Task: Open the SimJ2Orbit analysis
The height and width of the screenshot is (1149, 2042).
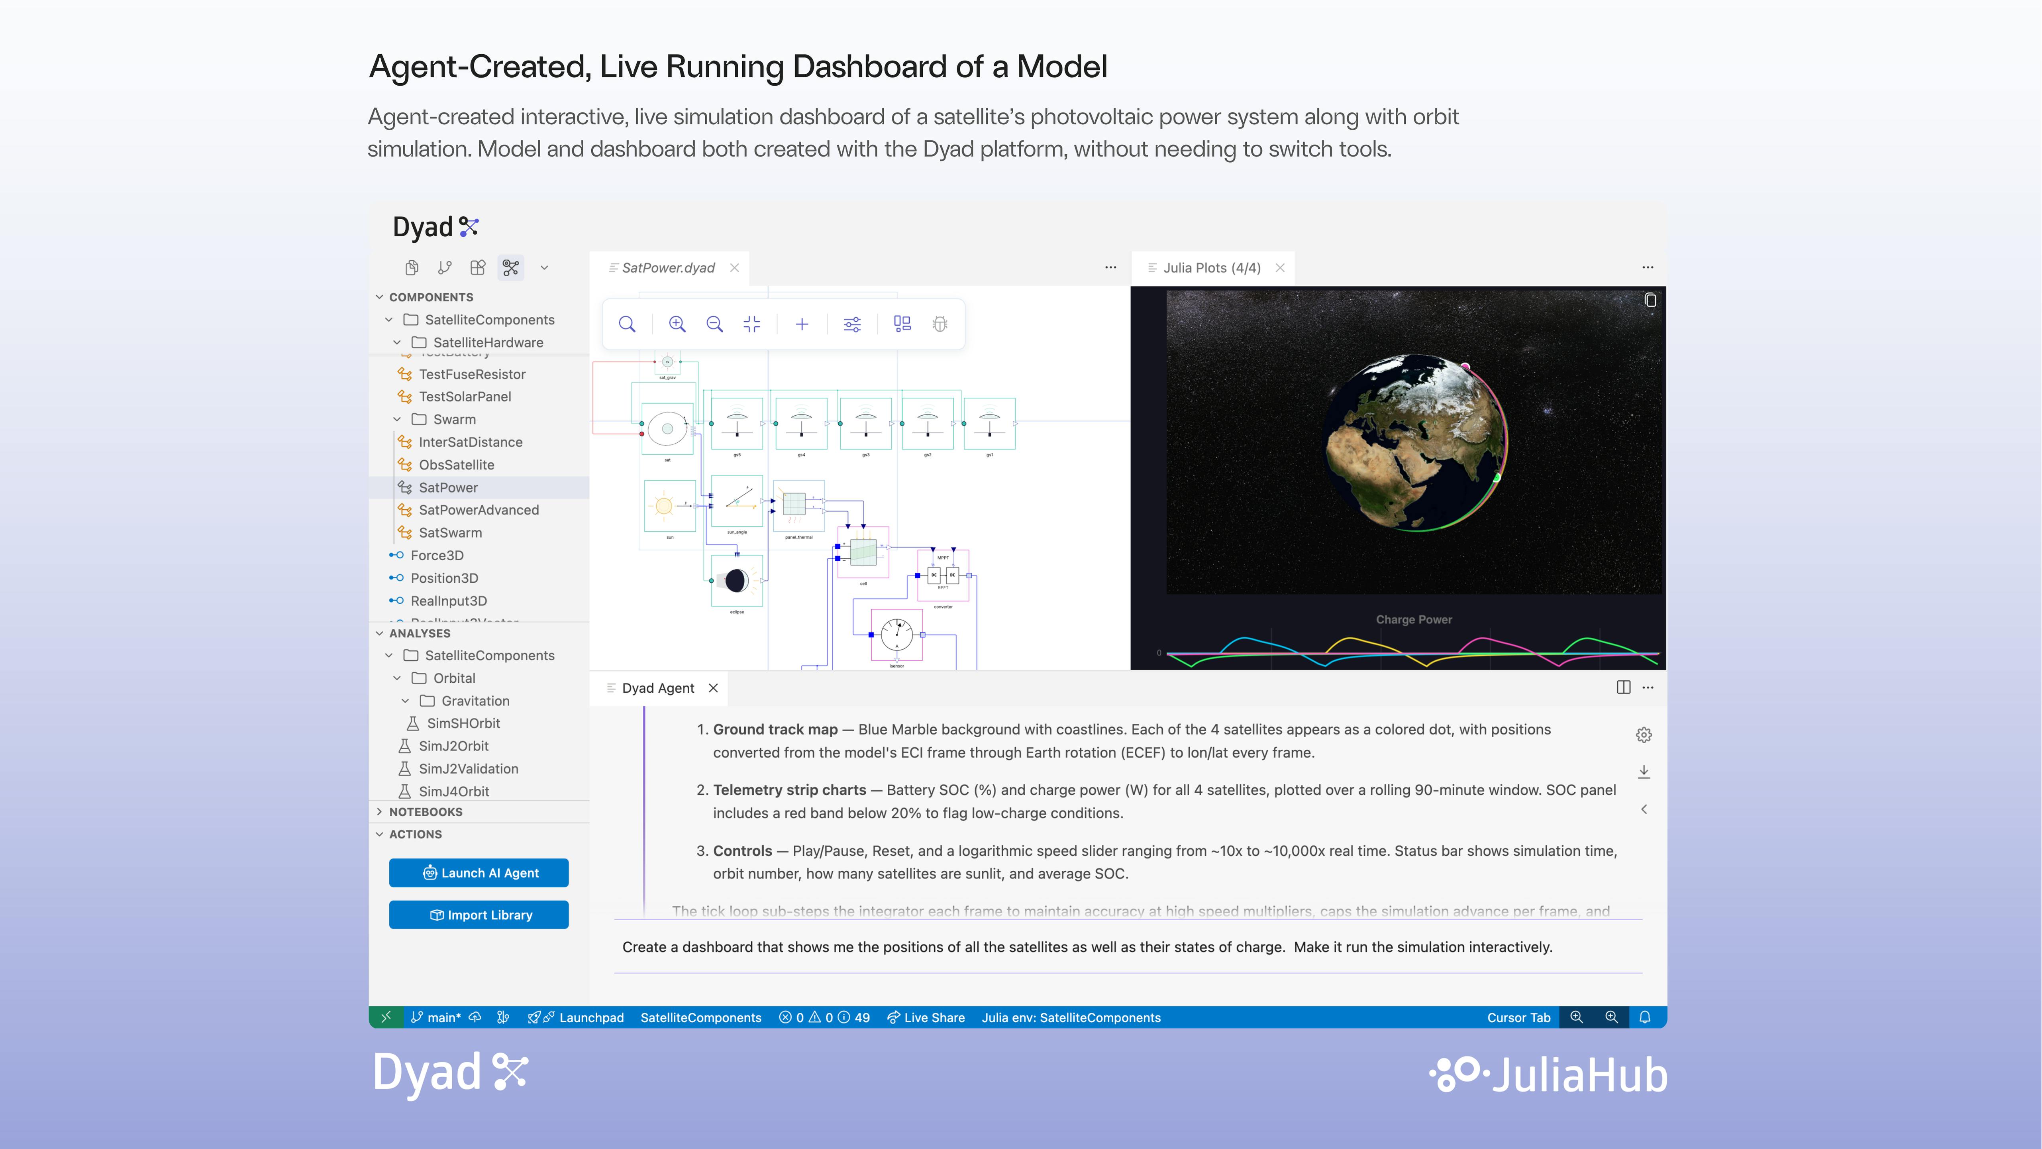Action: (453, 746)
